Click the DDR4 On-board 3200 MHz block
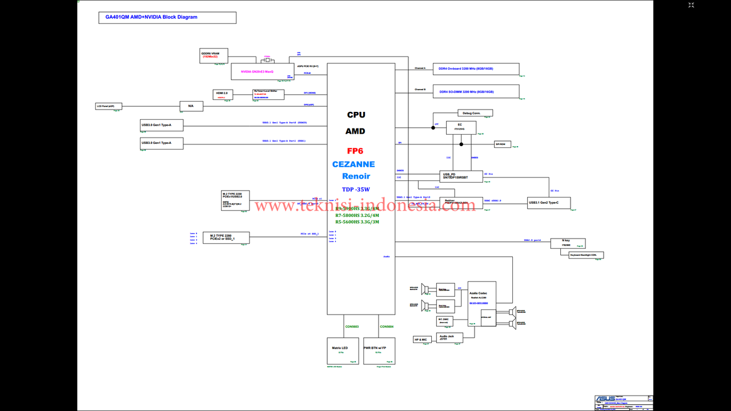Screen dimensions: 731x411 pos(476,68)
